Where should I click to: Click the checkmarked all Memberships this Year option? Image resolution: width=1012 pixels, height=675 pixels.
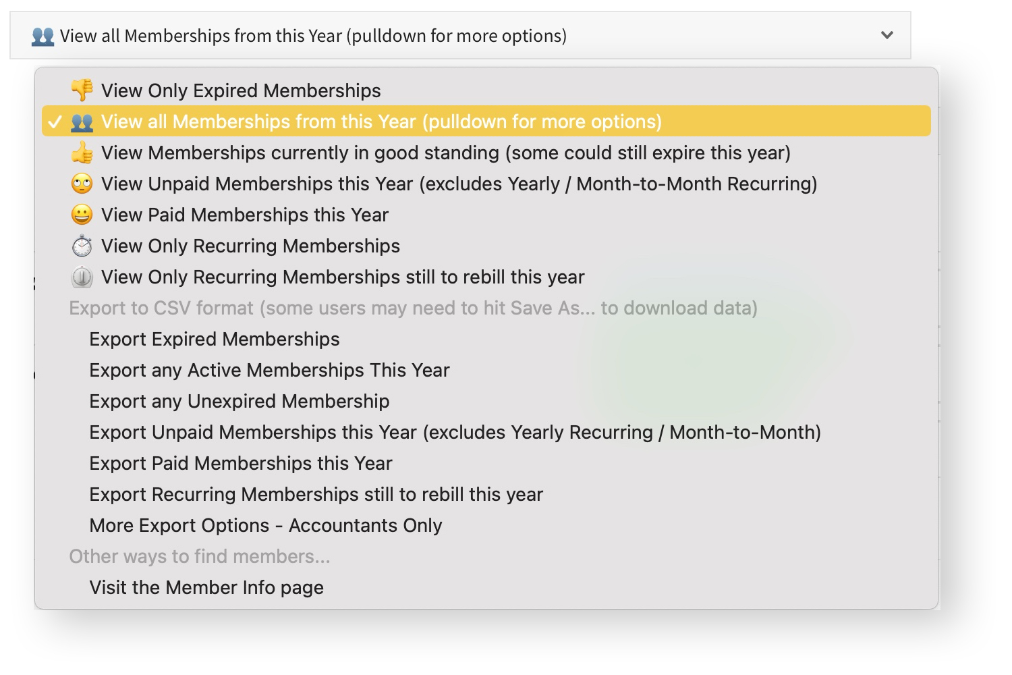381,122
